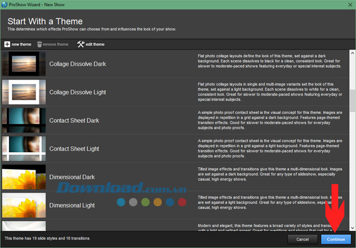Click 'This theme has 19 slide styles' status text
The height and width of the screenshot is (248, 356).
[x=47, y=238]
